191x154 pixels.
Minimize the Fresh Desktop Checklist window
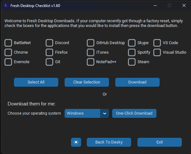[x=155, y=5]
